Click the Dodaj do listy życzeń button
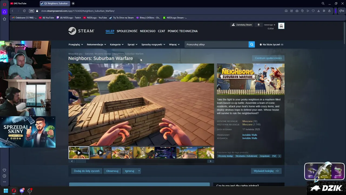 click(87, 171)
